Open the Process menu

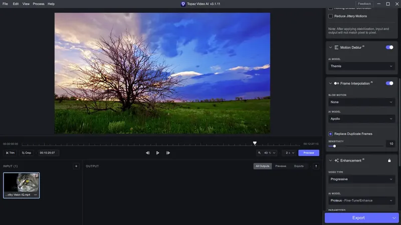39,4
